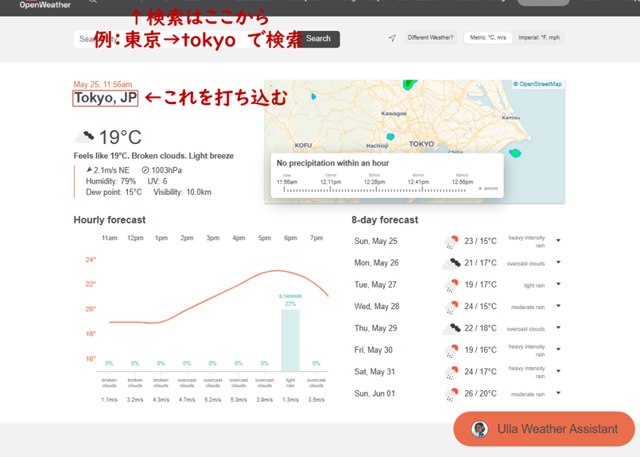Click the 23 / 15°C temperature range
This screenshot has width=640, height=457.
click(x=480, y=241)
